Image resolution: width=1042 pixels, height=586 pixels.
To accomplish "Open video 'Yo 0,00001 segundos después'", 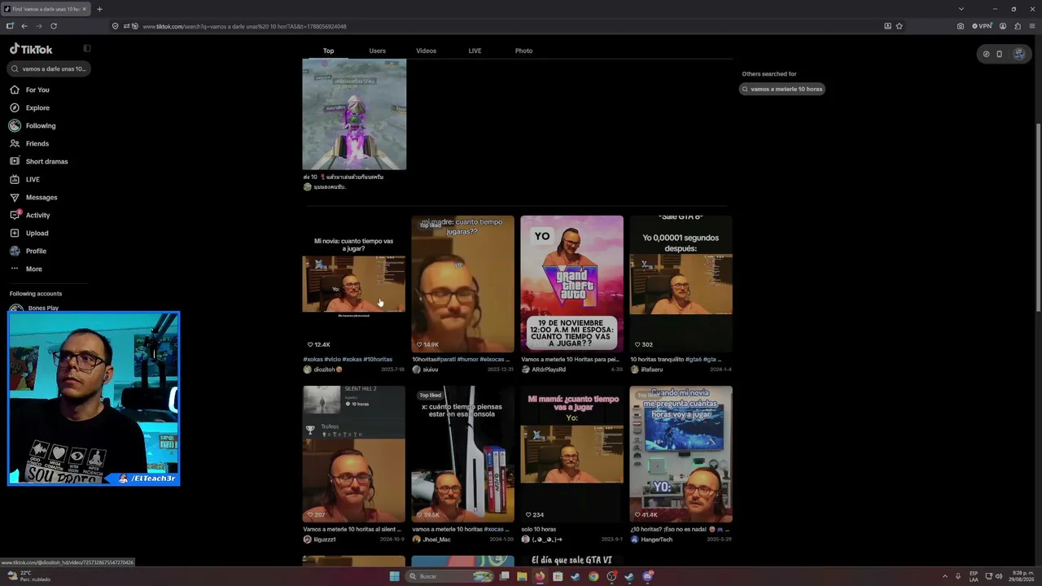I will [x=681, y=283].
